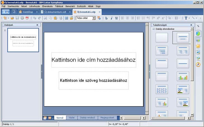Collapse the Diakép elrendezése section
The image size is (204, 127).
(153, 29)
